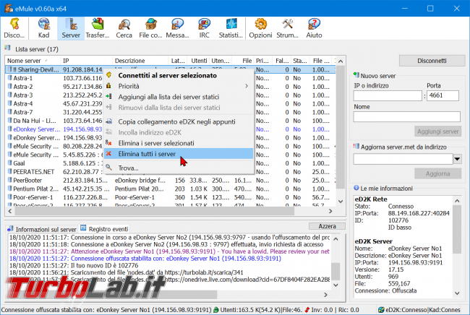Image resolution: width=470 pixels, height=315 pixels.
Task: Choose Copia collegamento eD2K negli appunti
Action: tap(179, 122)
